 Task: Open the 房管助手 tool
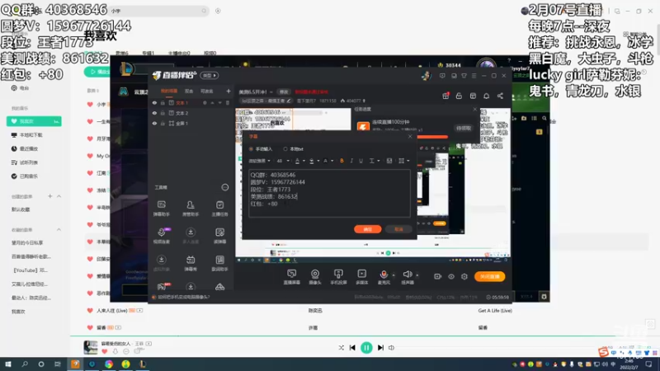pyautogui.click(x=191, y=208)
